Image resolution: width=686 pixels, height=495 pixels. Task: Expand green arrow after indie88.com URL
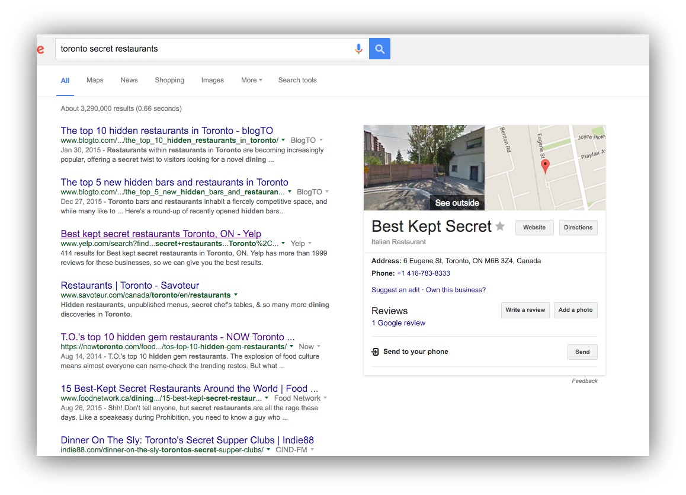(x=268, y=449)
